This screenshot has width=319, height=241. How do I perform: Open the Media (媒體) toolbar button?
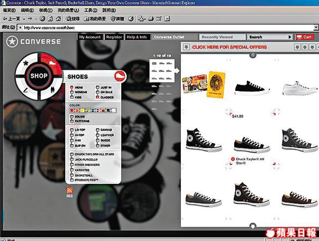[x=117, y=19]
